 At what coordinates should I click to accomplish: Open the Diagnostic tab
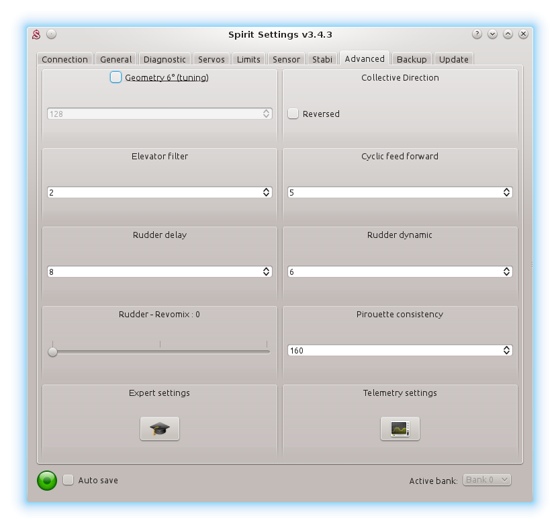point(165,59)
